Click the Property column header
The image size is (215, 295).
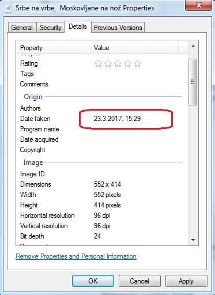click(53, 48)
